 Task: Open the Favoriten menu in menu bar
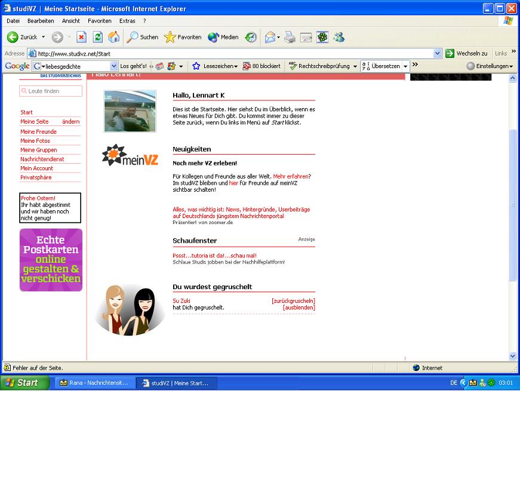coord(100,21)
